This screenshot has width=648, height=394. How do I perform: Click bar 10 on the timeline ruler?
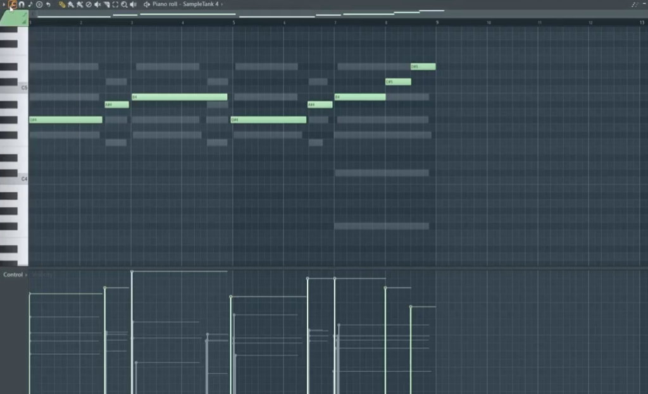pos(489,23)
